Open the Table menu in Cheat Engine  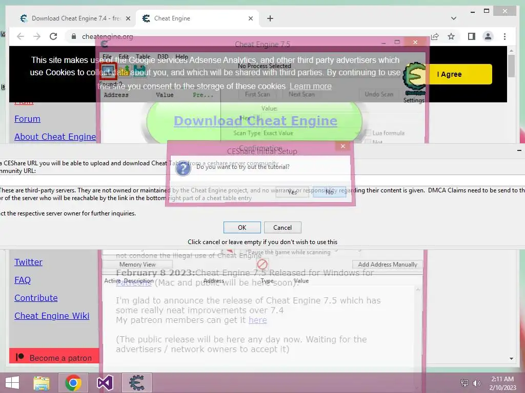coord(143,56)
